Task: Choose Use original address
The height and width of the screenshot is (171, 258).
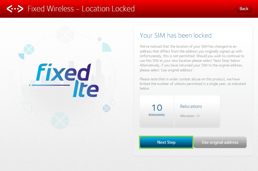Action: (x=220, y=142)
